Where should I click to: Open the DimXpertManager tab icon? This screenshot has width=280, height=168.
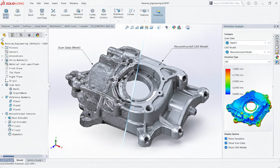[29, 35]
